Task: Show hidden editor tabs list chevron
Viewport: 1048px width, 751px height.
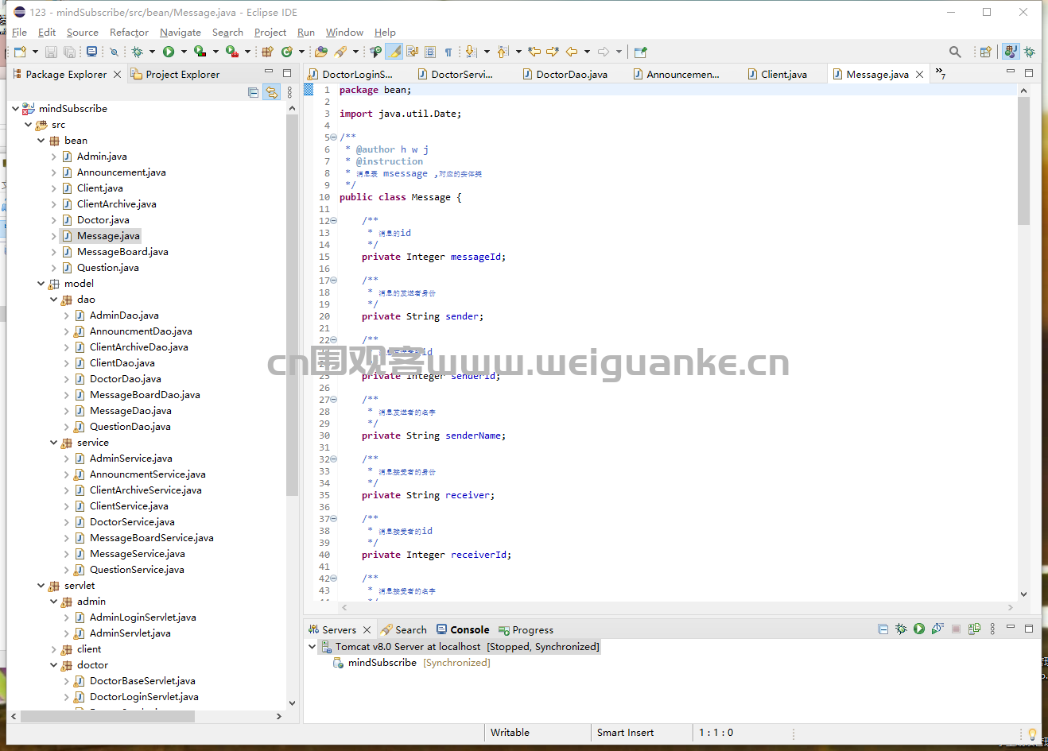Action: [x=940, y=73]
